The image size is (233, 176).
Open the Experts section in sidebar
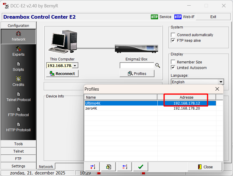pos(18,52)
